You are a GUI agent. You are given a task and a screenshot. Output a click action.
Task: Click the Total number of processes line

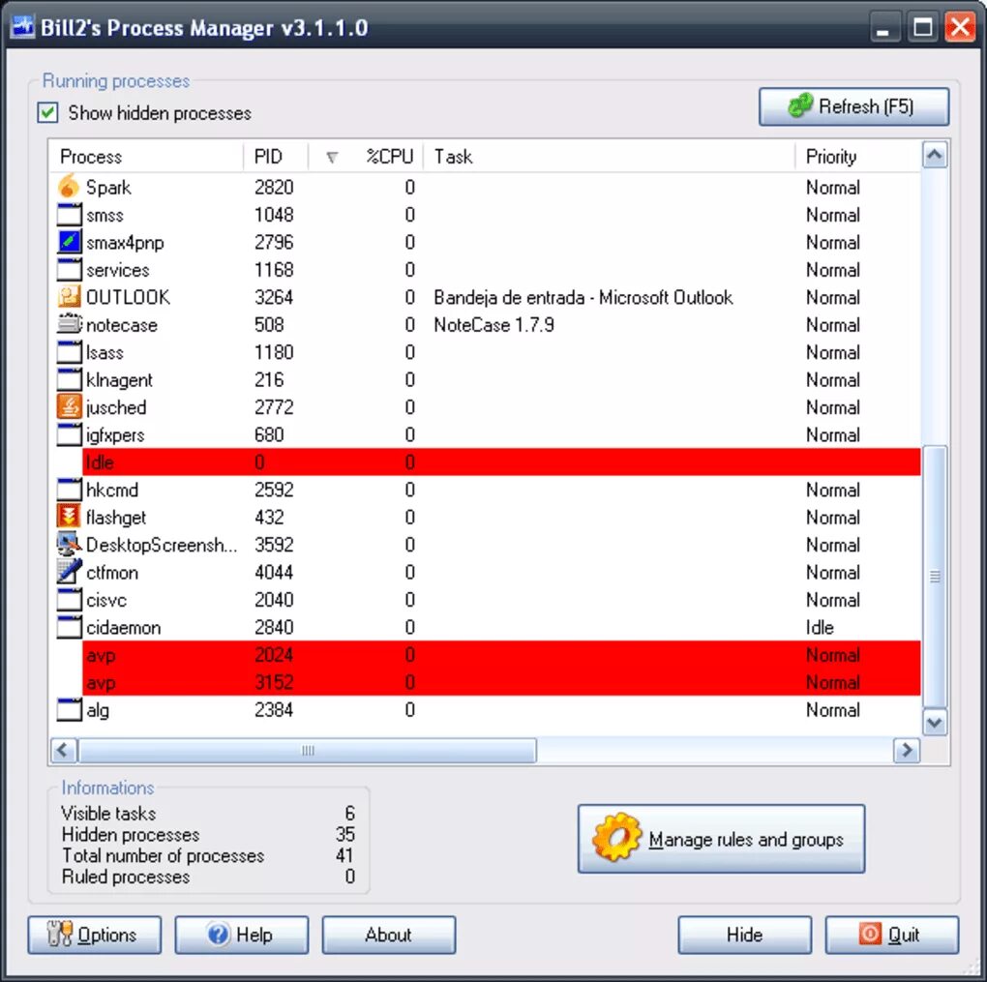tap(208, 856)
